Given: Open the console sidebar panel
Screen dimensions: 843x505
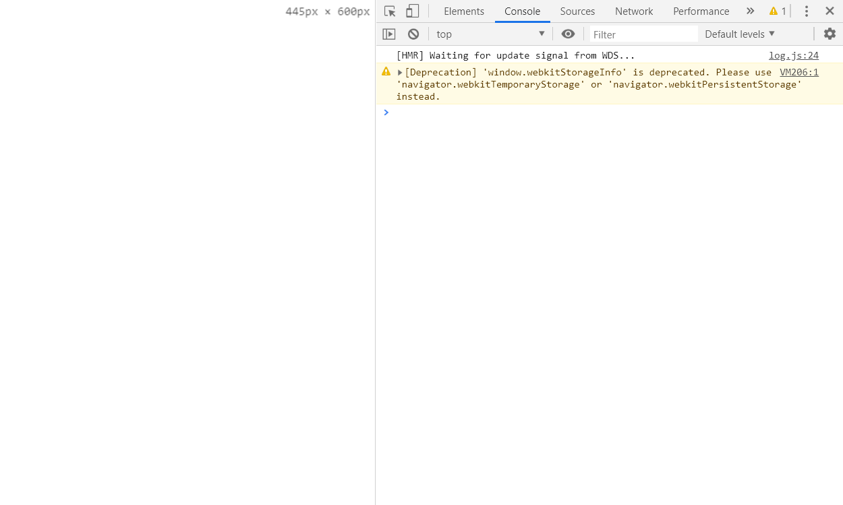Looking at the screenshot, I should click(x=389, y=34).
